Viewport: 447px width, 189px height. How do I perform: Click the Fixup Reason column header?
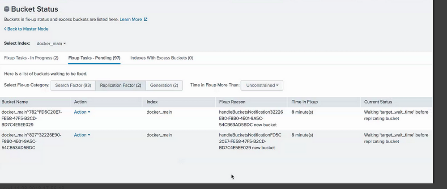point(232,102)
